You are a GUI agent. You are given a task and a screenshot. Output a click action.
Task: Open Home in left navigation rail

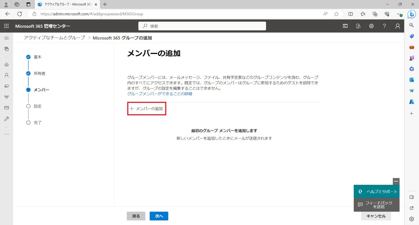point(7,64)
